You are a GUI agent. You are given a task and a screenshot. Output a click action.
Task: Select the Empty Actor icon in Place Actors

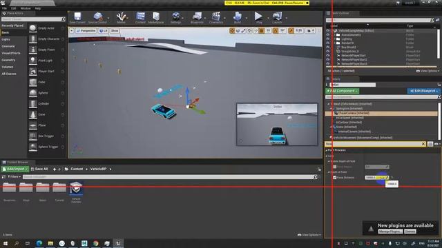pyautogui.click(x=33, y=28)
